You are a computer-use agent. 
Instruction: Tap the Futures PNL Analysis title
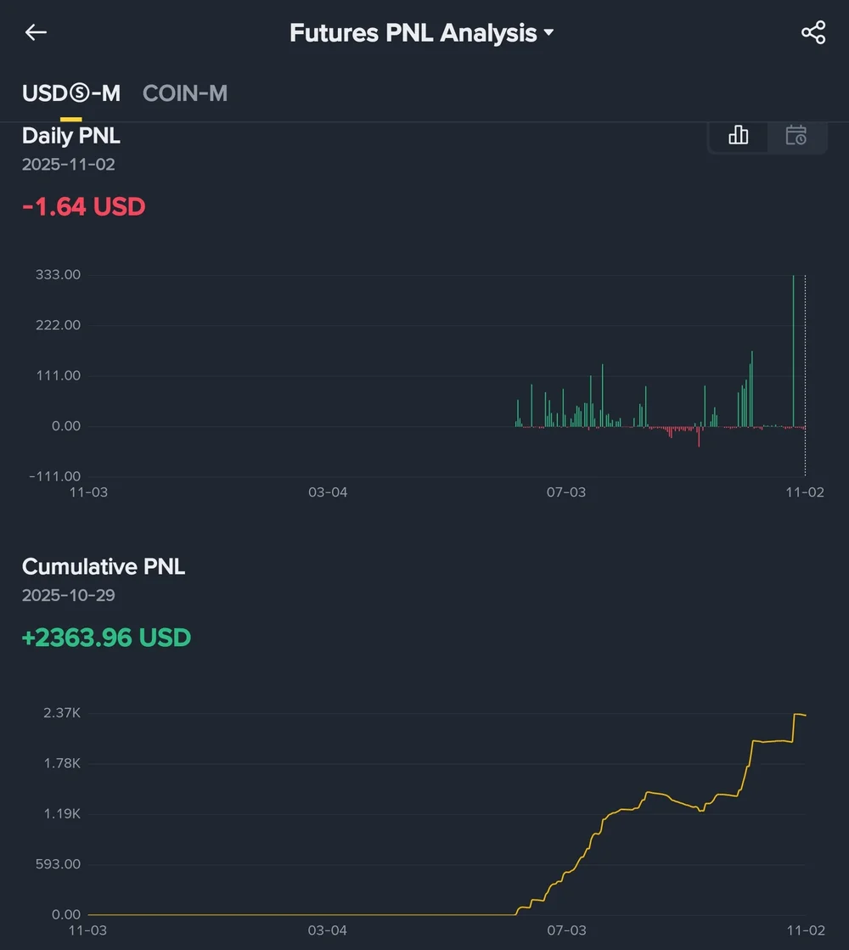click(x=413, y=33)
